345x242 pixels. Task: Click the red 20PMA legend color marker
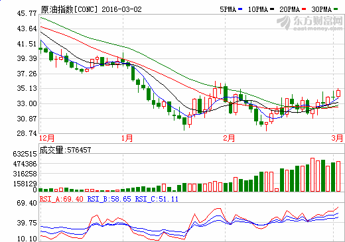click(x=304, y=9)
